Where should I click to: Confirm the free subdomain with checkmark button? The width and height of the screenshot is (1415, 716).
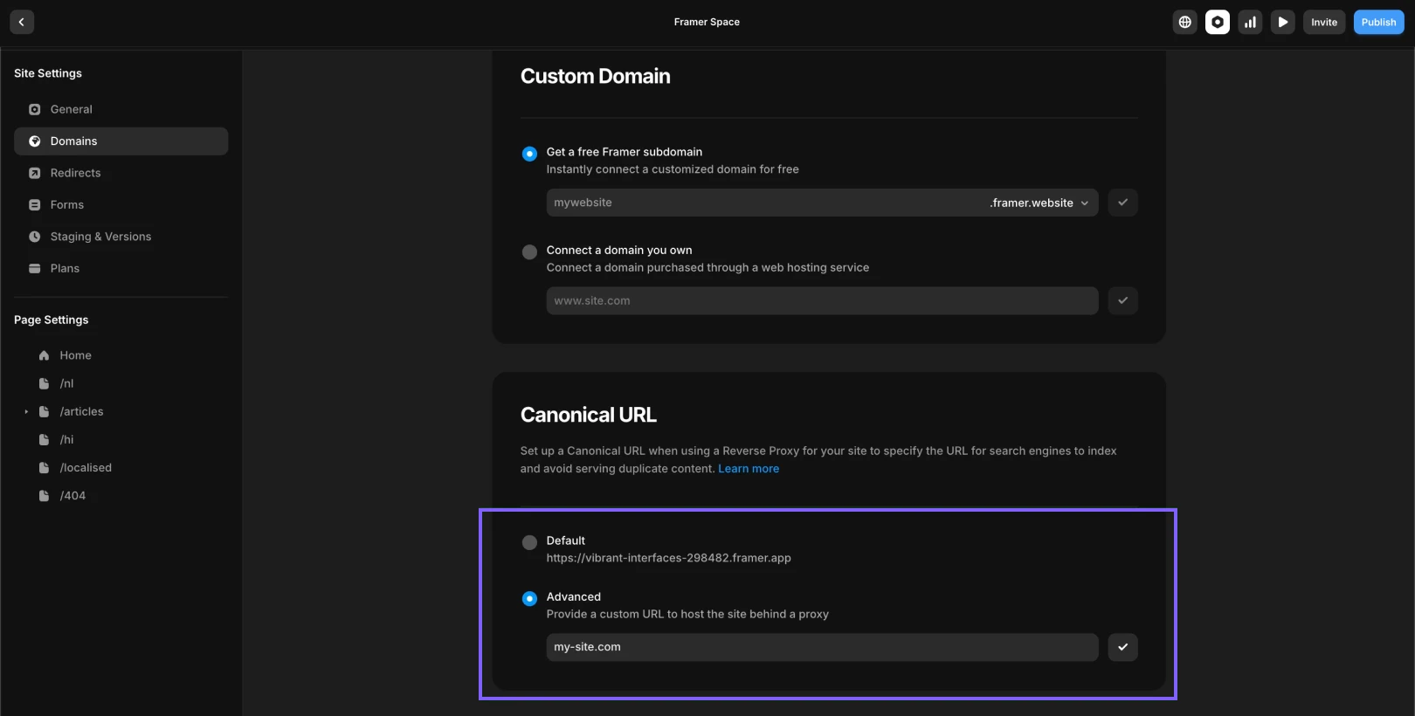[x=1123, y=203]
